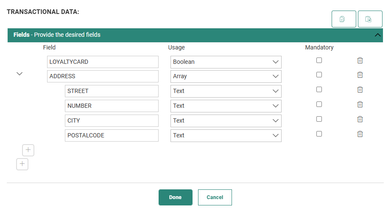Click the Done button
391x216 pixels.
click(175, 197)
